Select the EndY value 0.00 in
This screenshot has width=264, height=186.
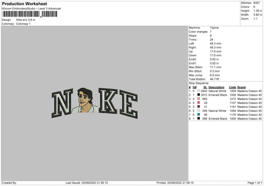click(x=214, y=63)
